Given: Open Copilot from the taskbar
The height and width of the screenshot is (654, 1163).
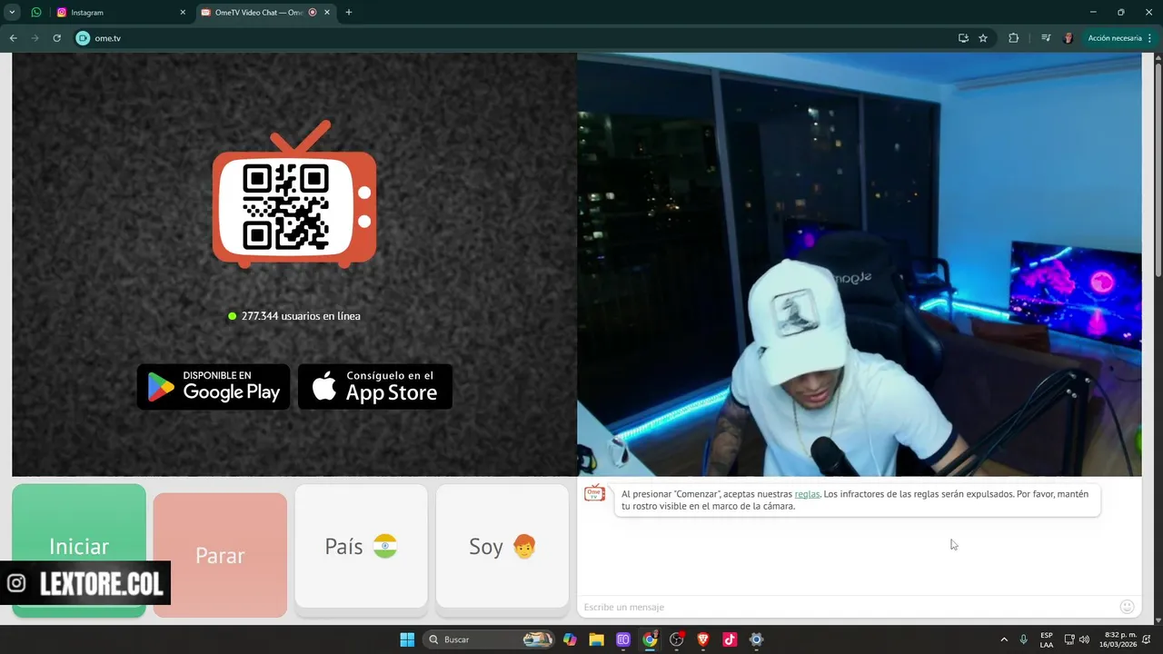Looking at the screenshot, I should coord(570,639).
